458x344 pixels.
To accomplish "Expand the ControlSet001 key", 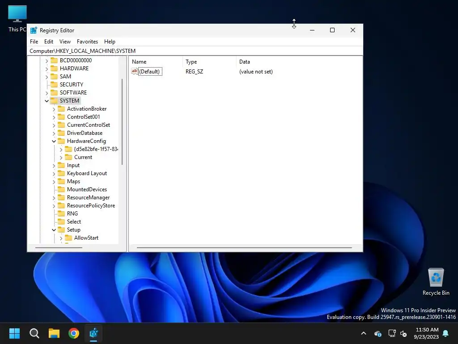I will pos(54,117).
